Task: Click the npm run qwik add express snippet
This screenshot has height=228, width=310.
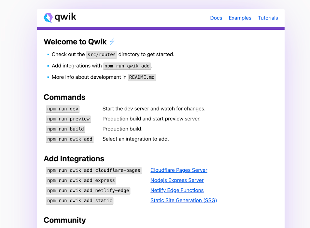Action: [x=81, y=180]
